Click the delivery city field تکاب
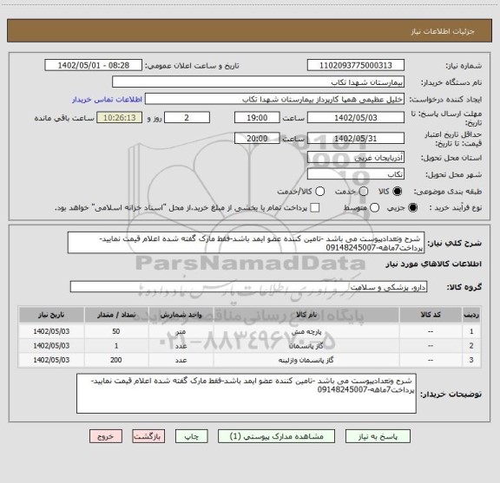Image resolution: width=500 pixels, height=483 pixels. 356,174
